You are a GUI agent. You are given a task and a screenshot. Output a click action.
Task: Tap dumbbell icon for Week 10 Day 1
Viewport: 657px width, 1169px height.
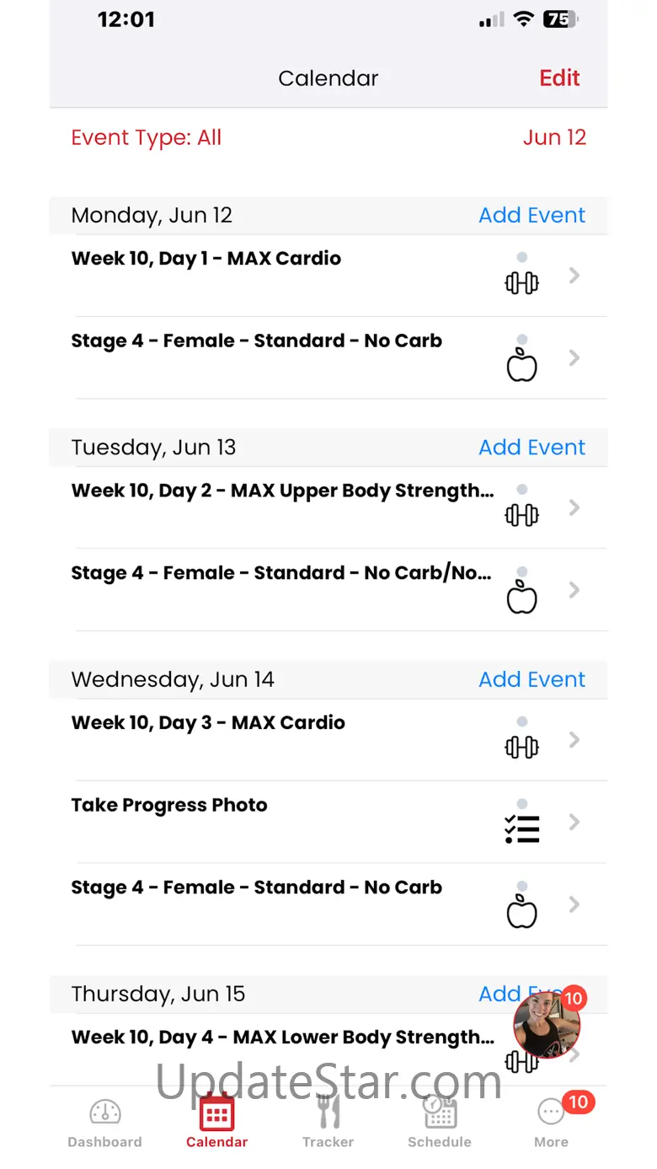pyautogui.click(x=521, y=283)
